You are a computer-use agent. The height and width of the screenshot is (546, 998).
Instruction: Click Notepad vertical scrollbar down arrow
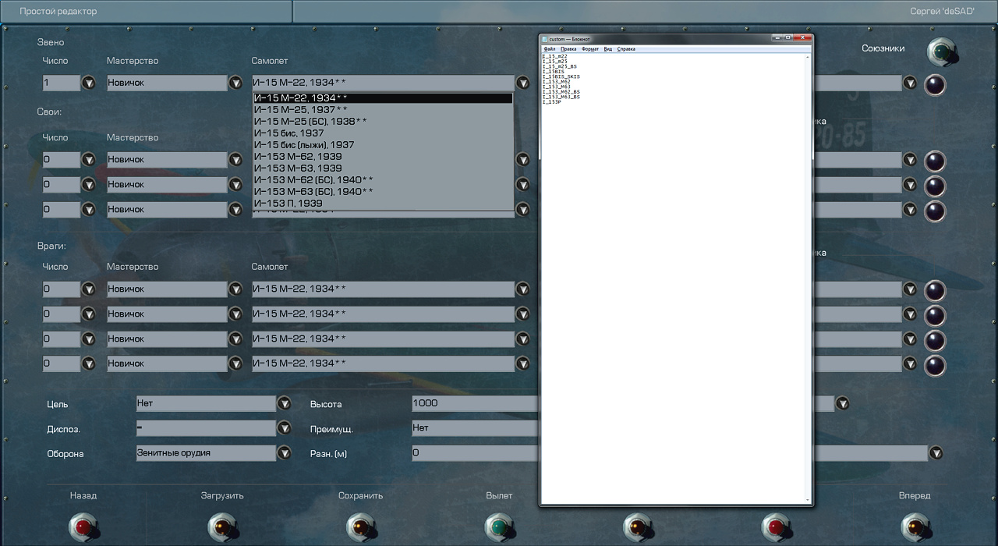pos(808,499)
